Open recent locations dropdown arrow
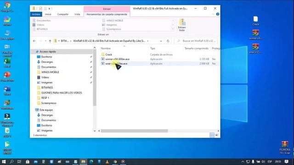Image resolution: width=294 pixels, height=165 pixels. point(45,41)
